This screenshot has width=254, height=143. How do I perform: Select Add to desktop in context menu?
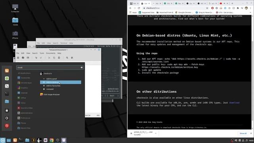tap(61, 82)
